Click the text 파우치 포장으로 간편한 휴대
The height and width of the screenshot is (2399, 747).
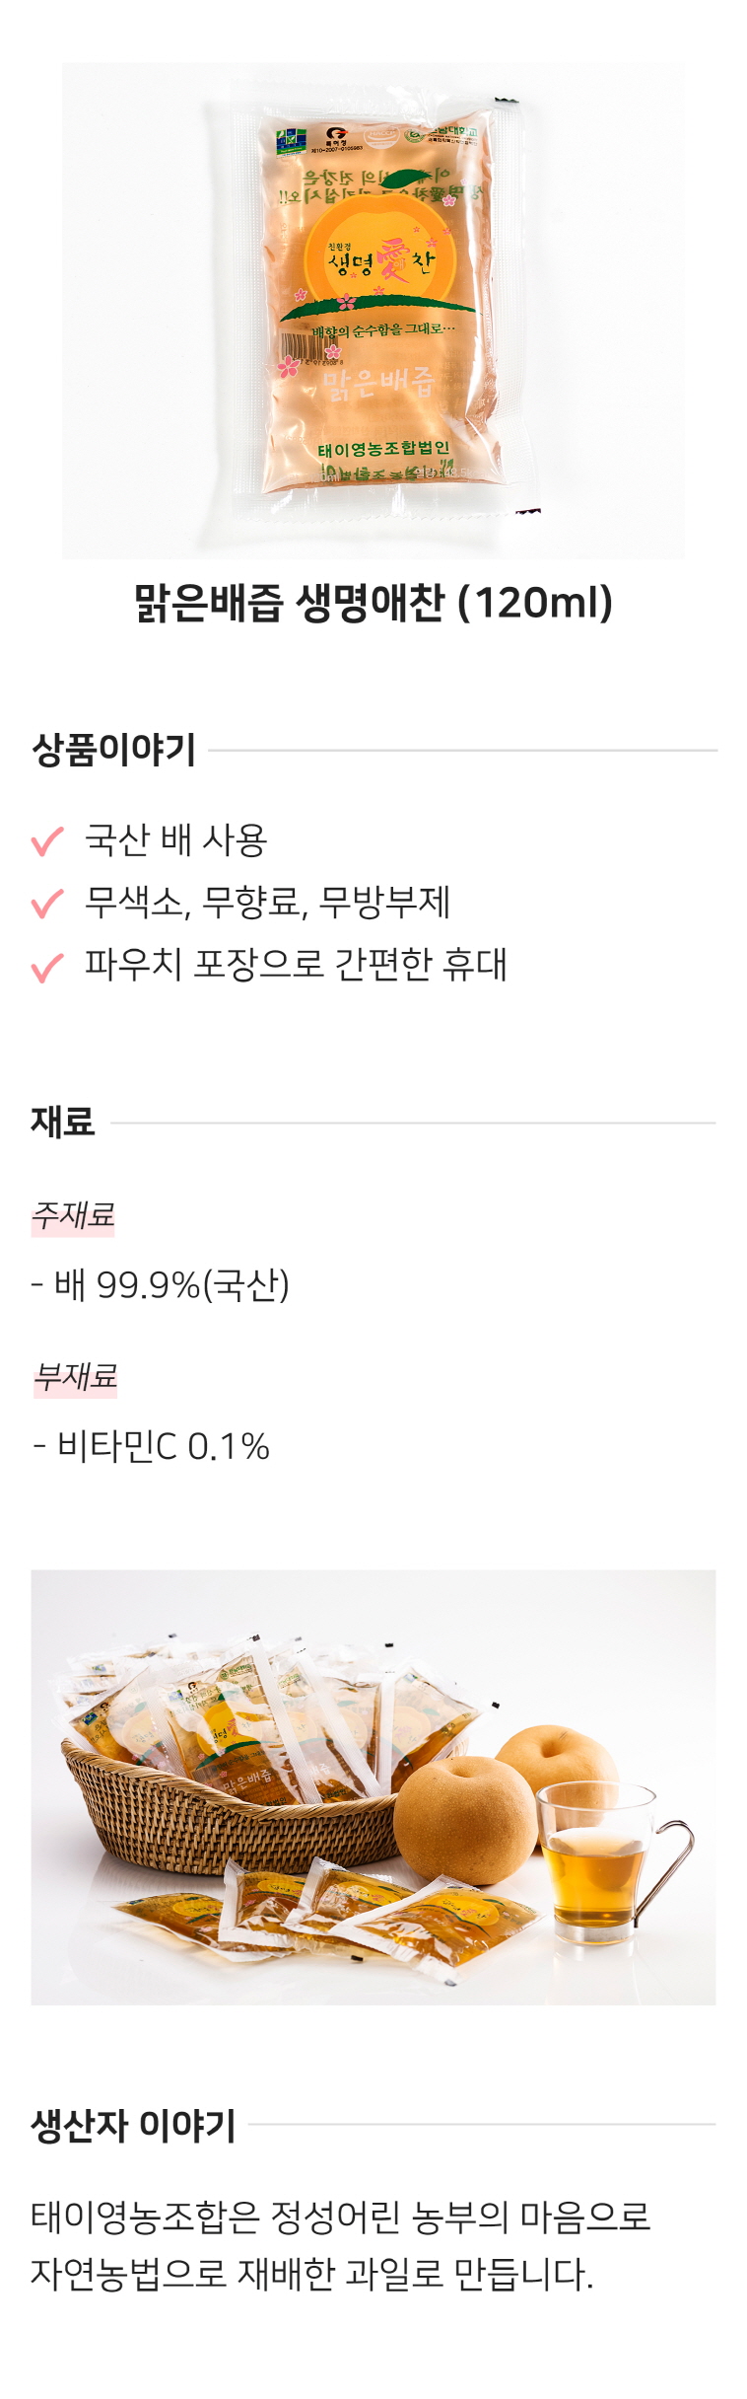click(296, 965)
